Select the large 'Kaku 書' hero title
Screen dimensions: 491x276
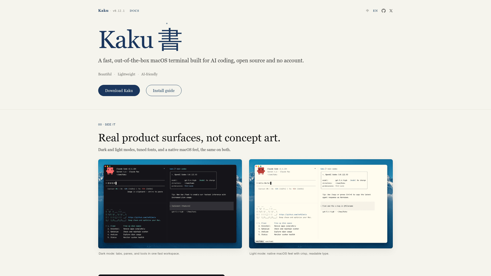click(x=140, y=40)
